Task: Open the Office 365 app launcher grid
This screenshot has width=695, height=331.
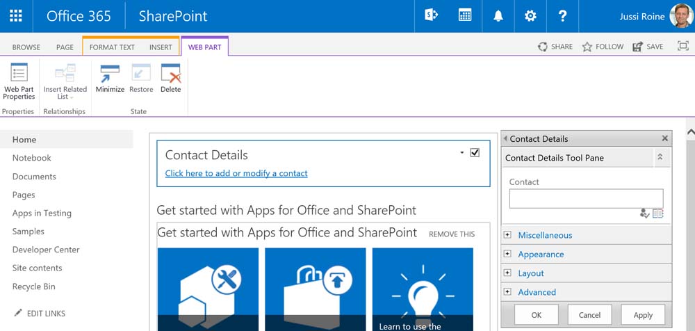Action: (16, 16)
